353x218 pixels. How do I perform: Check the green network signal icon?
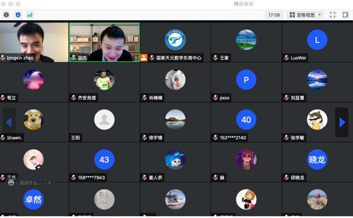click(x=30, y=15)
